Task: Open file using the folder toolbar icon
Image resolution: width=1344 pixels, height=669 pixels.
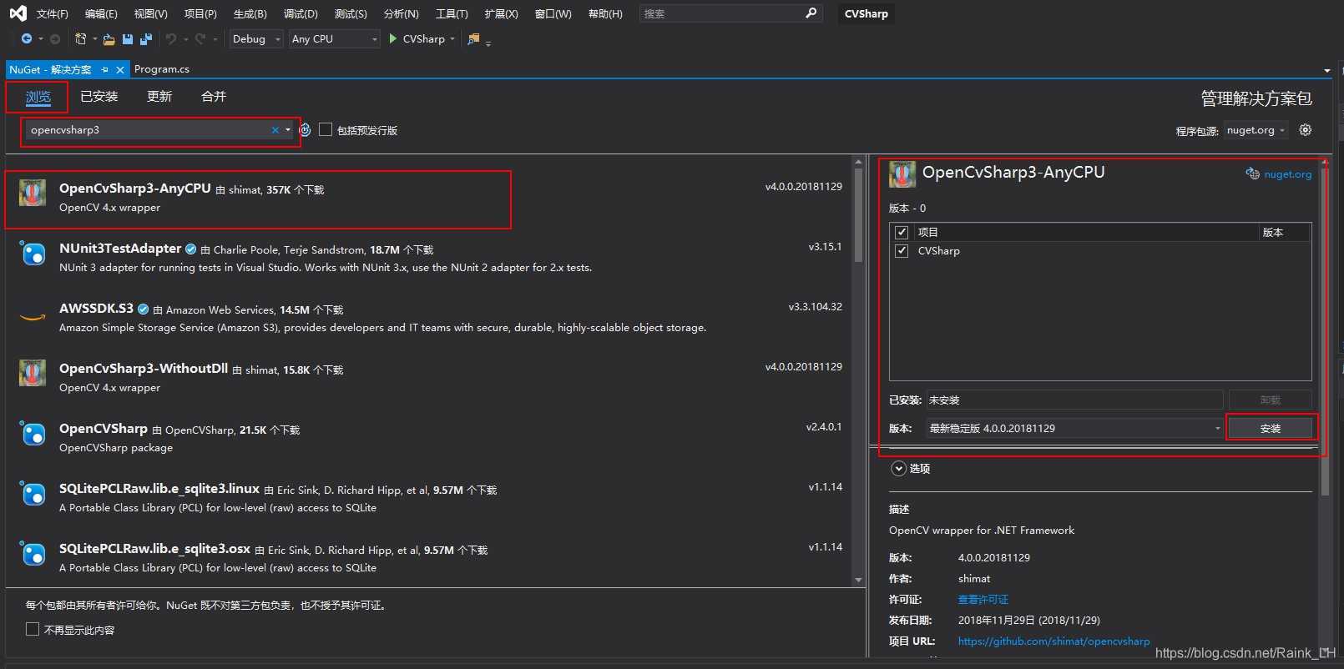Action: [x=109, y=39]
